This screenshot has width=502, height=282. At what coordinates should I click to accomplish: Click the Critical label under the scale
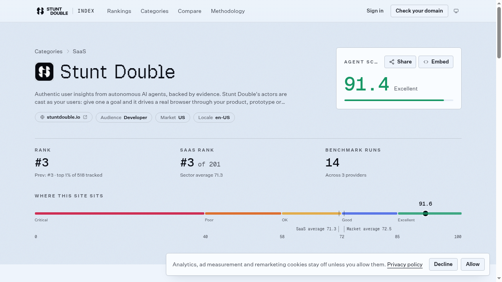(x=41, y=220)
